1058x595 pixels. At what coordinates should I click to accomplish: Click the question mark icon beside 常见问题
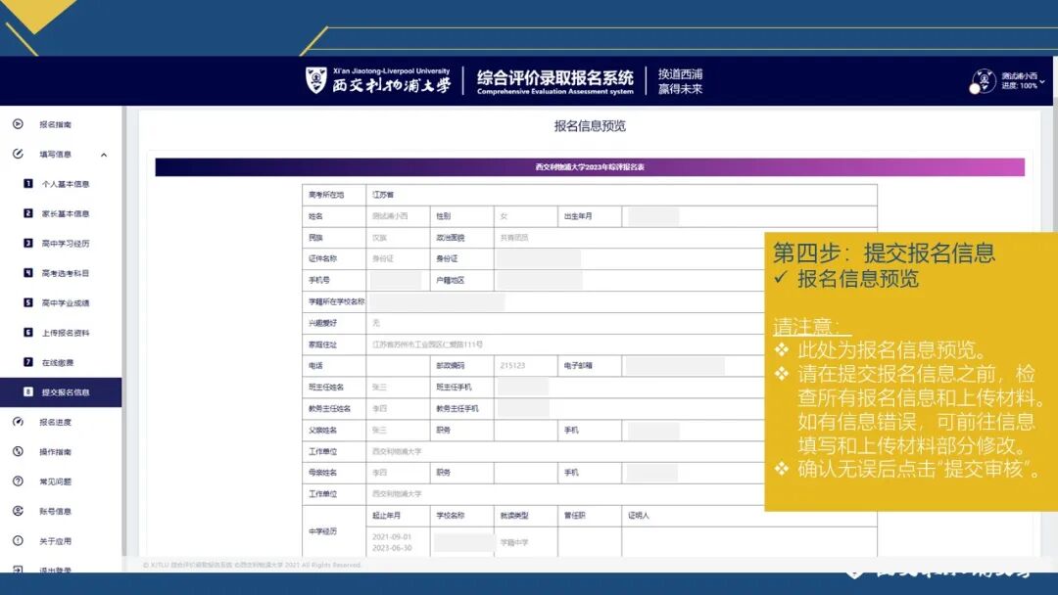tap(16, 479)
